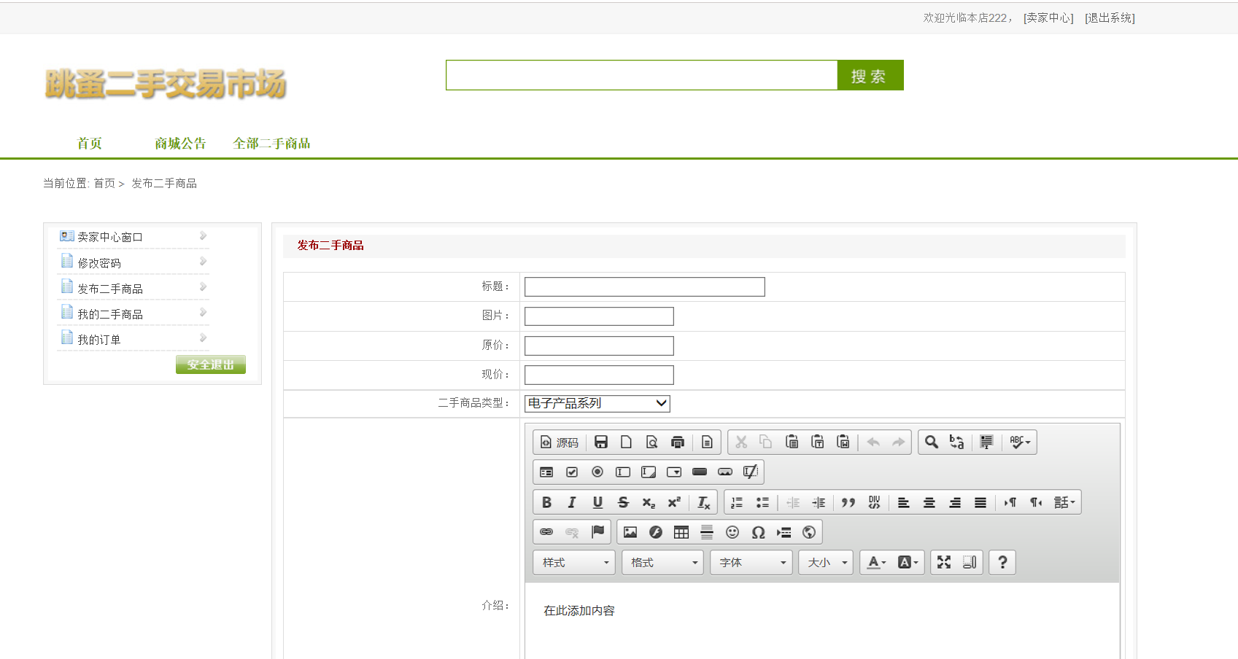Maximize the editor with fullscreen icon

tap(944, 562)
